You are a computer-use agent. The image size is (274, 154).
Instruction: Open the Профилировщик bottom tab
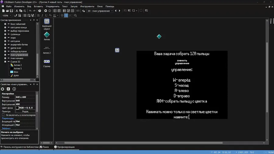point(64,147)
